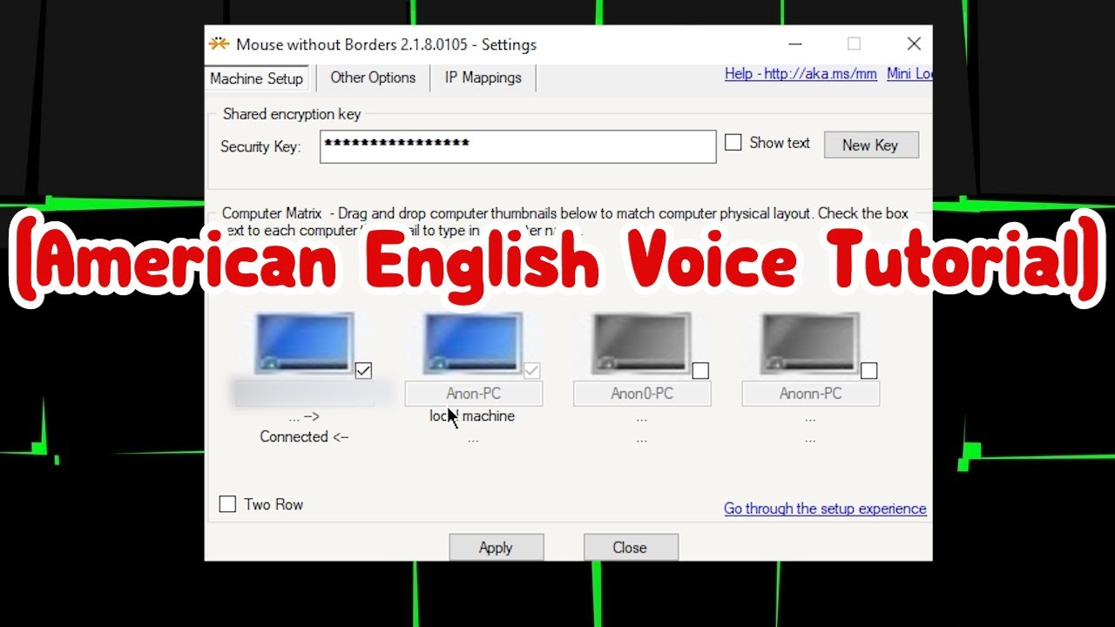
Task: Check the box beside Anon0-PC thumbnail
Action: 700,371
